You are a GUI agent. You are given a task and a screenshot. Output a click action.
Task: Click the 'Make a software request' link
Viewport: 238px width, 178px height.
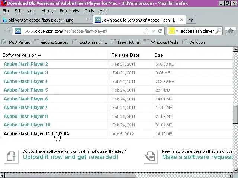point(197,157)
